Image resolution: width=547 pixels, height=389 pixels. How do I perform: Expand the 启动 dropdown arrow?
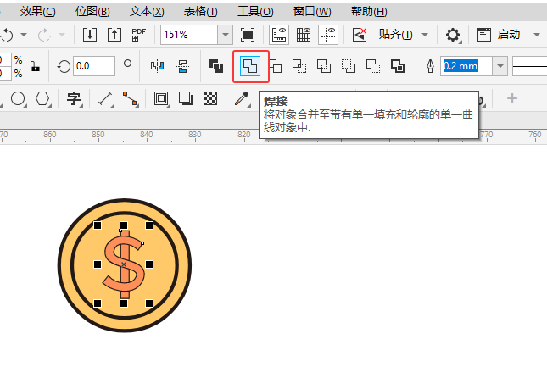[537, 35]
